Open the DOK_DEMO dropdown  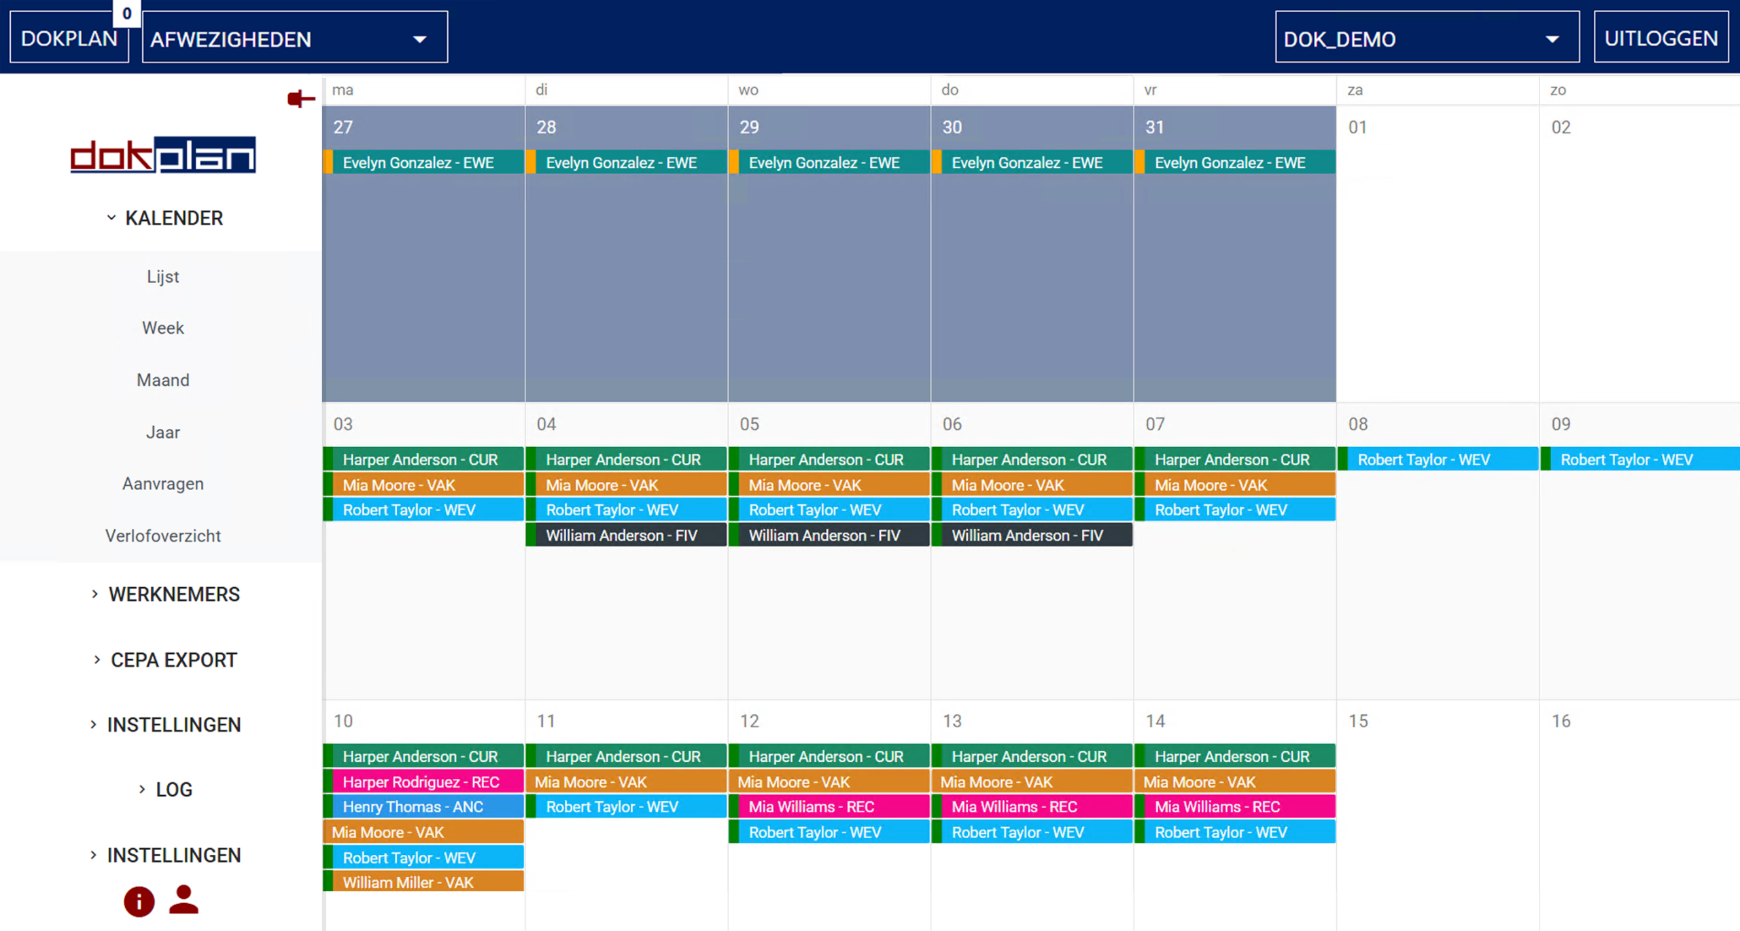(x=1426, y=39)
